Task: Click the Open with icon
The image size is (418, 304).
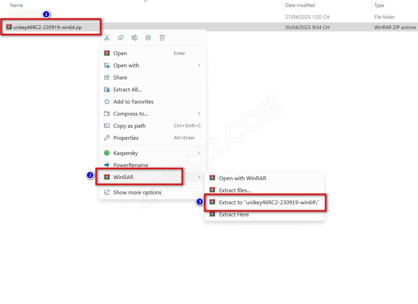Action: click(107, 65)
